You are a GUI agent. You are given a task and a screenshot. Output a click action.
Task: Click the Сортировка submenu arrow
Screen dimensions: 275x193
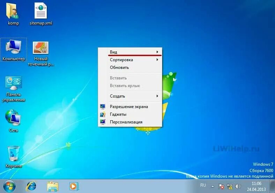pos(157,60)
